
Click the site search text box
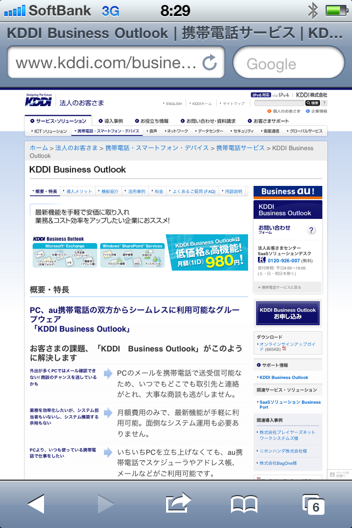[x=279, y=103]
